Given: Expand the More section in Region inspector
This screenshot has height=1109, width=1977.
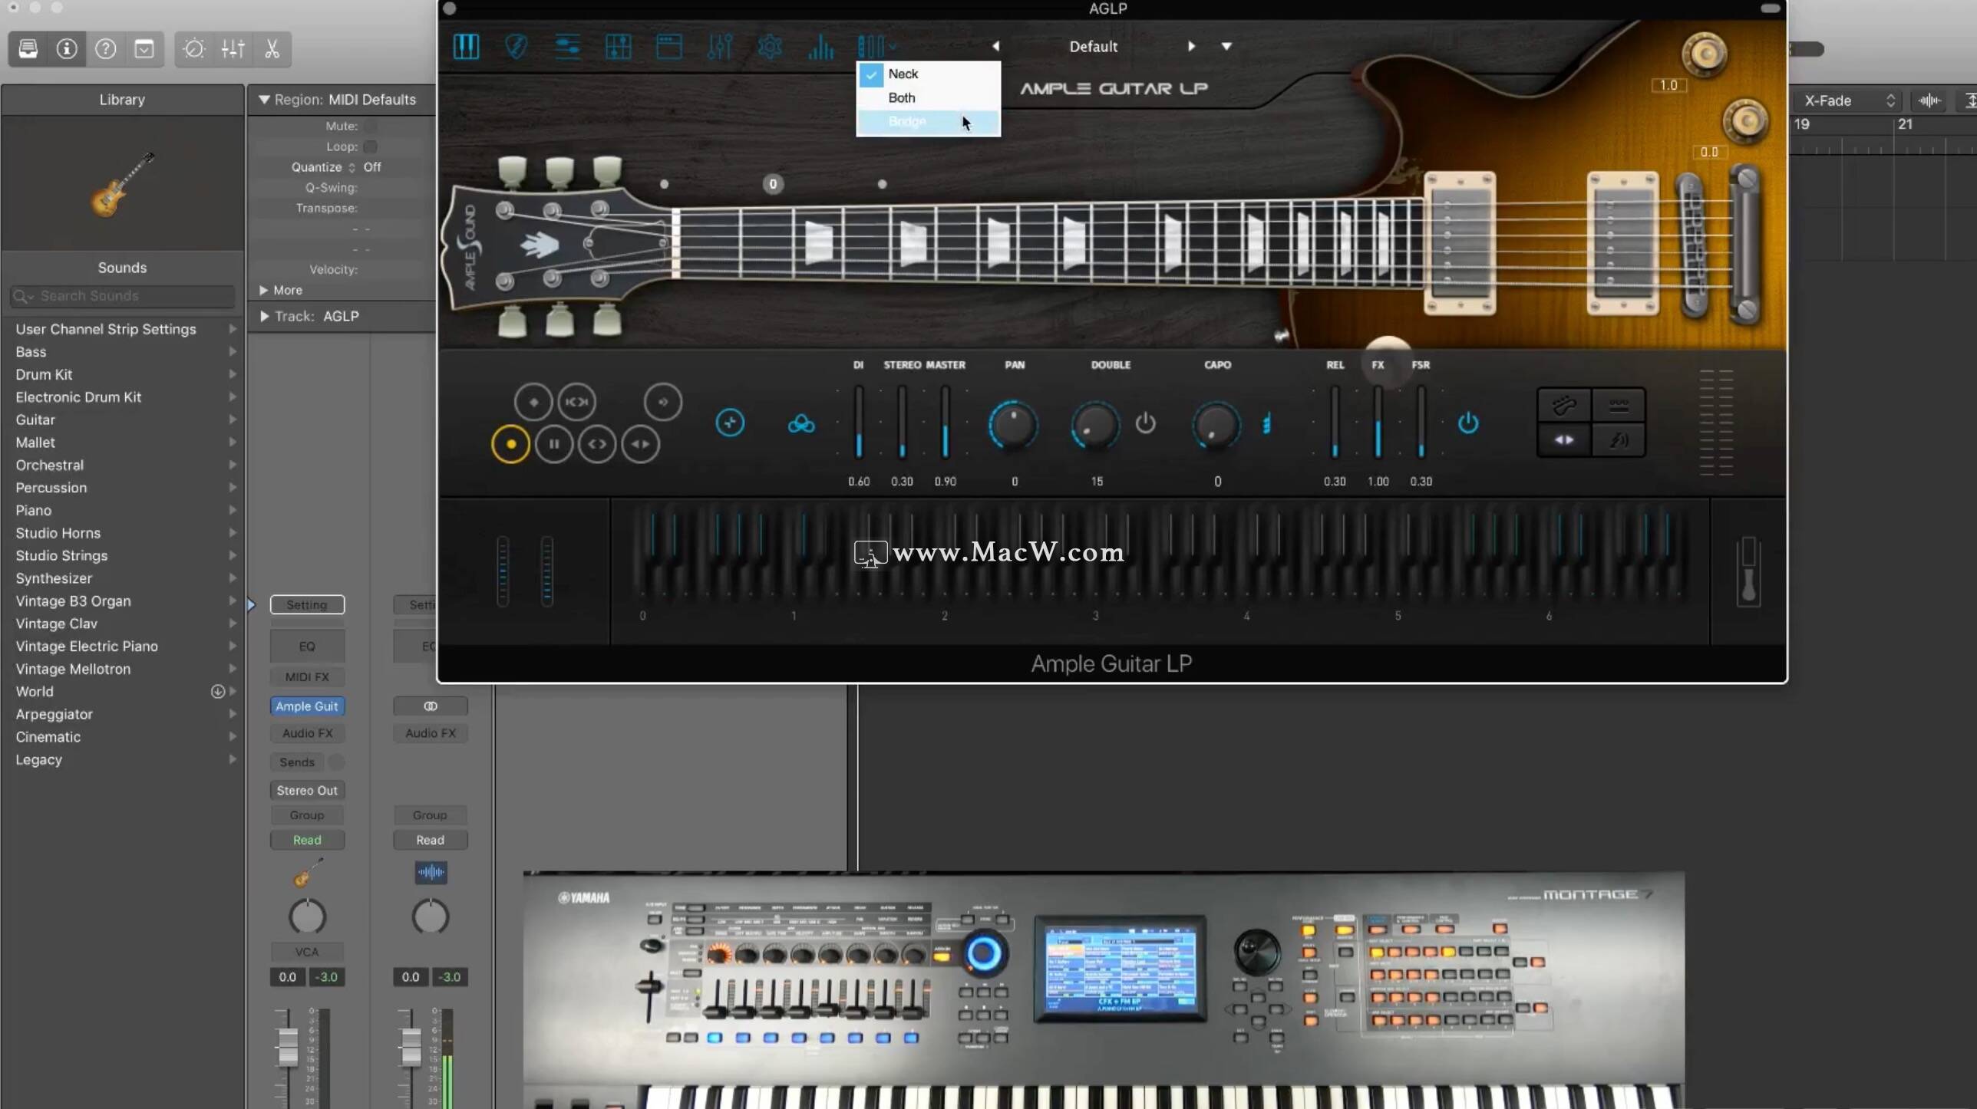Looking at the screenshot, I should point(264,290).
